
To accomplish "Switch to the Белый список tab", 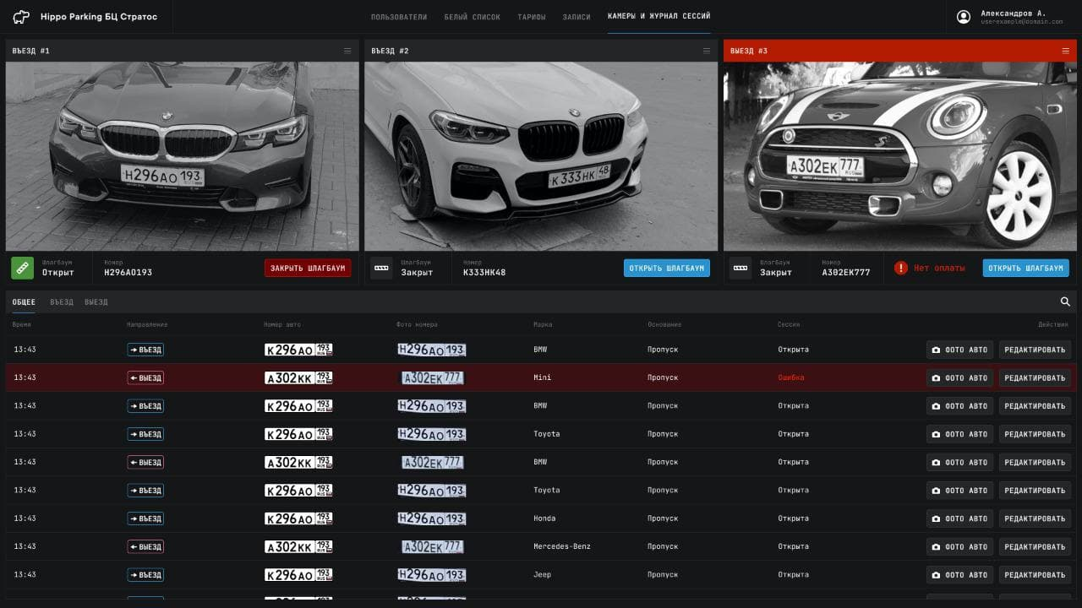I will click(x=472, y=17).
